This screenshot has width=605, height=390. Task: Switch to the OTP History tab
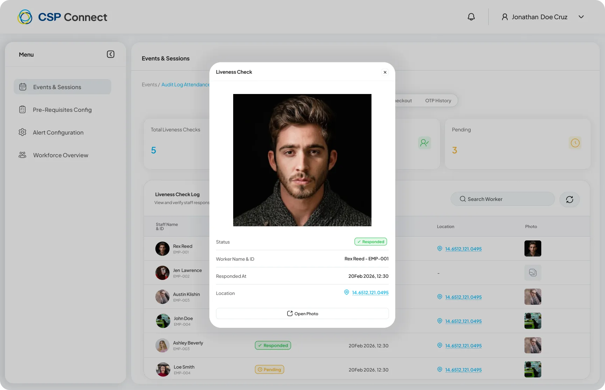[x=438, y=101]
